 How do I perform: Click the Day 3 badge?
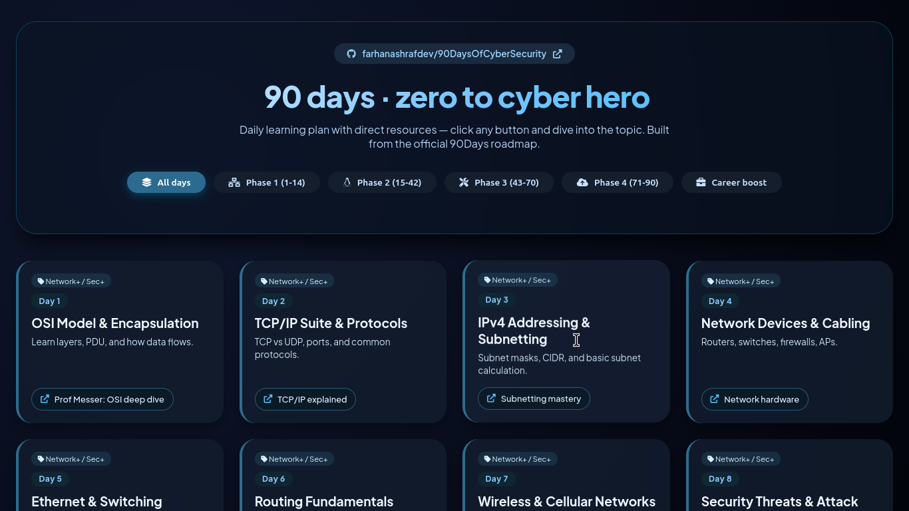(497, 300)
